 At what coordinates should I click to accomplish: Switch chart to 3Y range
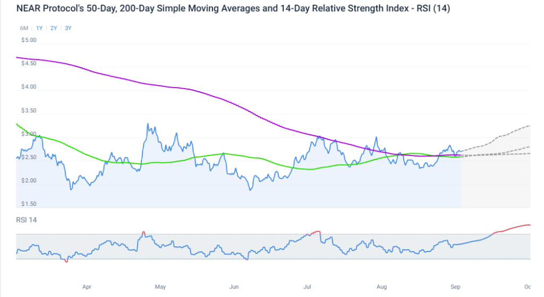68,28
